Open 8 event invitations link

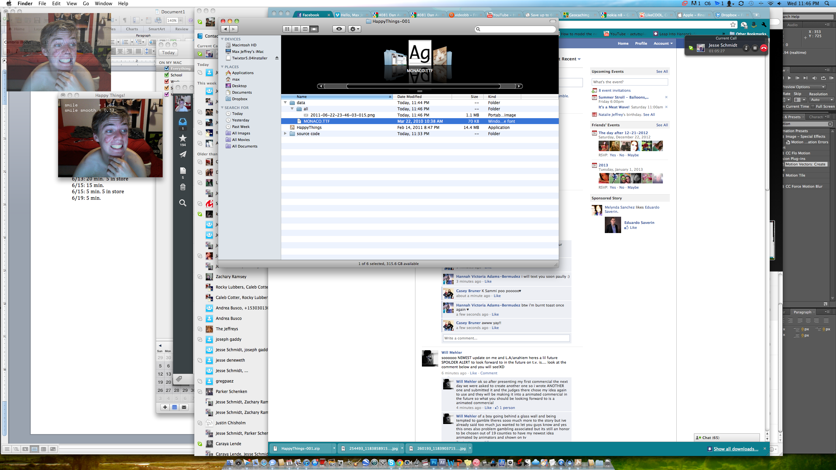(615, 90)
